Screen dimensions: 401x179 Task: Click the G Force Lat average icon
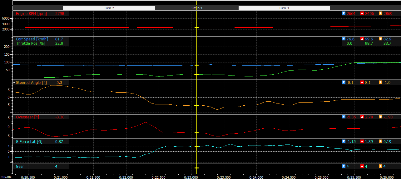(x=380, y=141)
